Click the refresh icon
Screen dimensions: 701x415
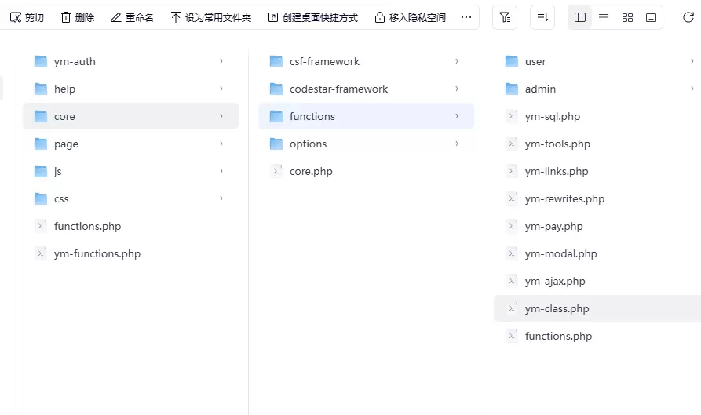point(688,17)
